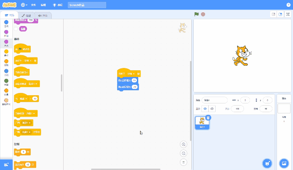Open the Add Extension button
Screen dimensions: 293x170
(x=6, y=165)
